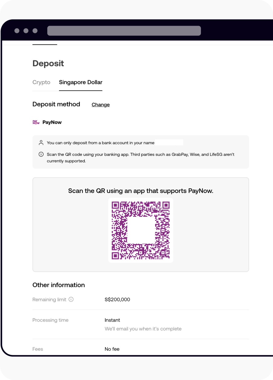Click the PayNow logo icon

[35, 122]
